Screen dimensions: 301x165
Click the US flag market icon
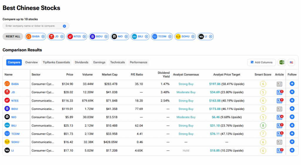click(x=291, y=62)
